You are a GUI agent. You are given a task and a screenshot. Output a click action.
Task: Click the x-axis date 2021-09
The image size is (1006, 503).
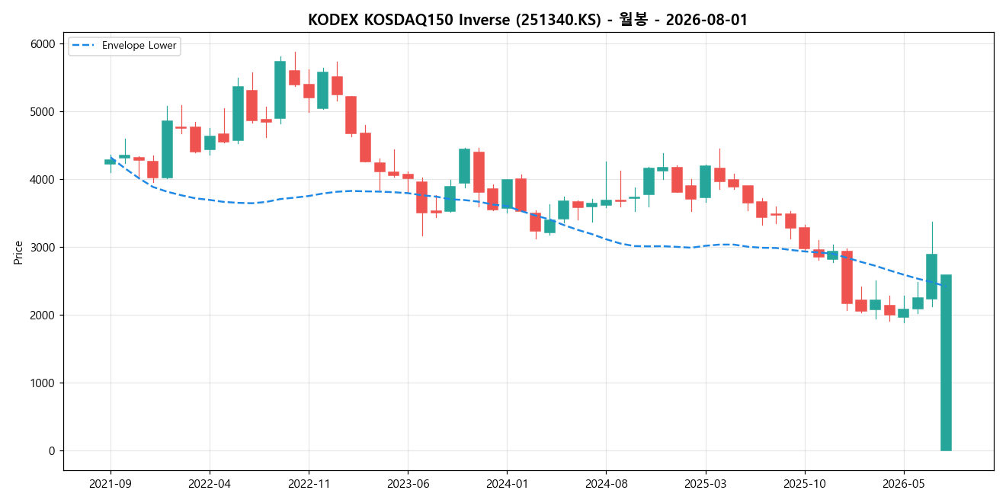(x=111, y=483)
